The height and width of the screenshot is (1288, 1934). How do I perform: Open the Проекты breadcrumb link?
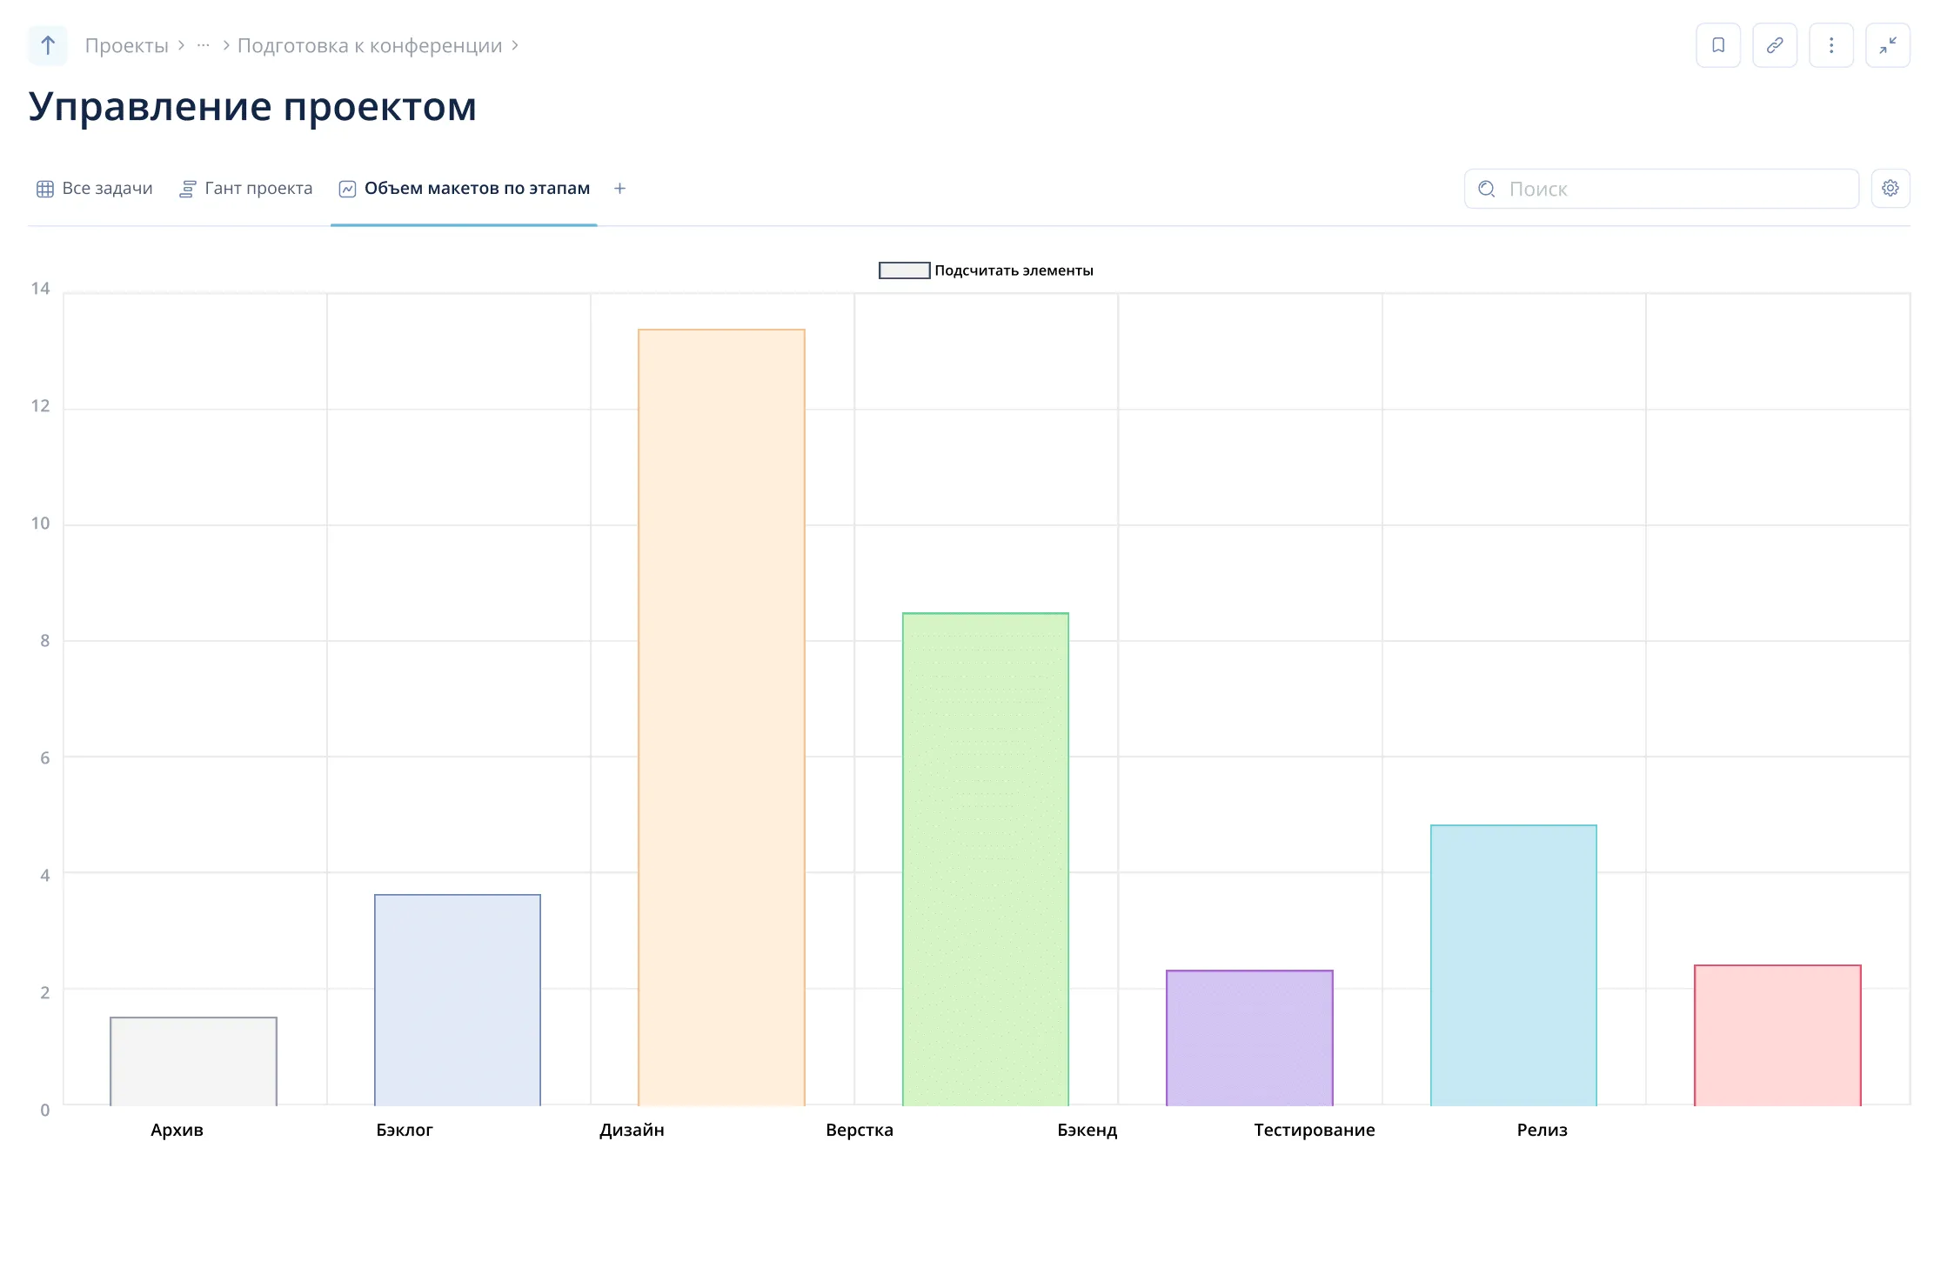(126, 45)
